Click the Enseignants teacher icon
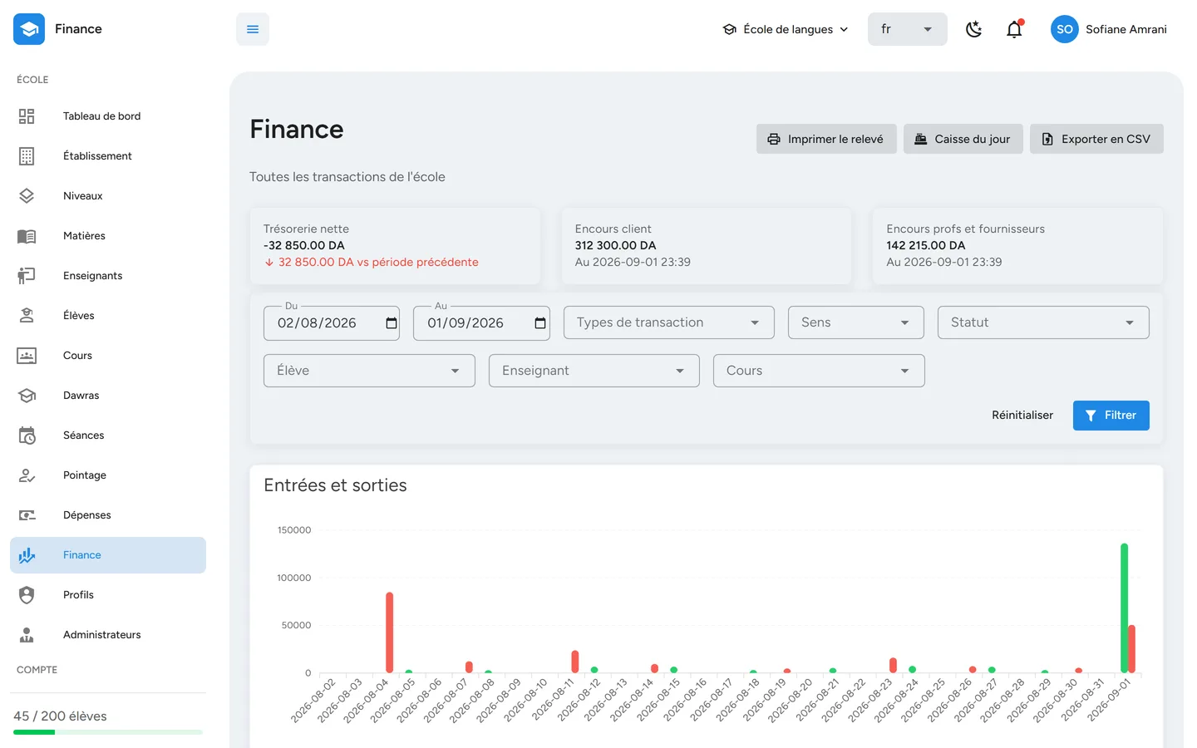 (27, 276)
